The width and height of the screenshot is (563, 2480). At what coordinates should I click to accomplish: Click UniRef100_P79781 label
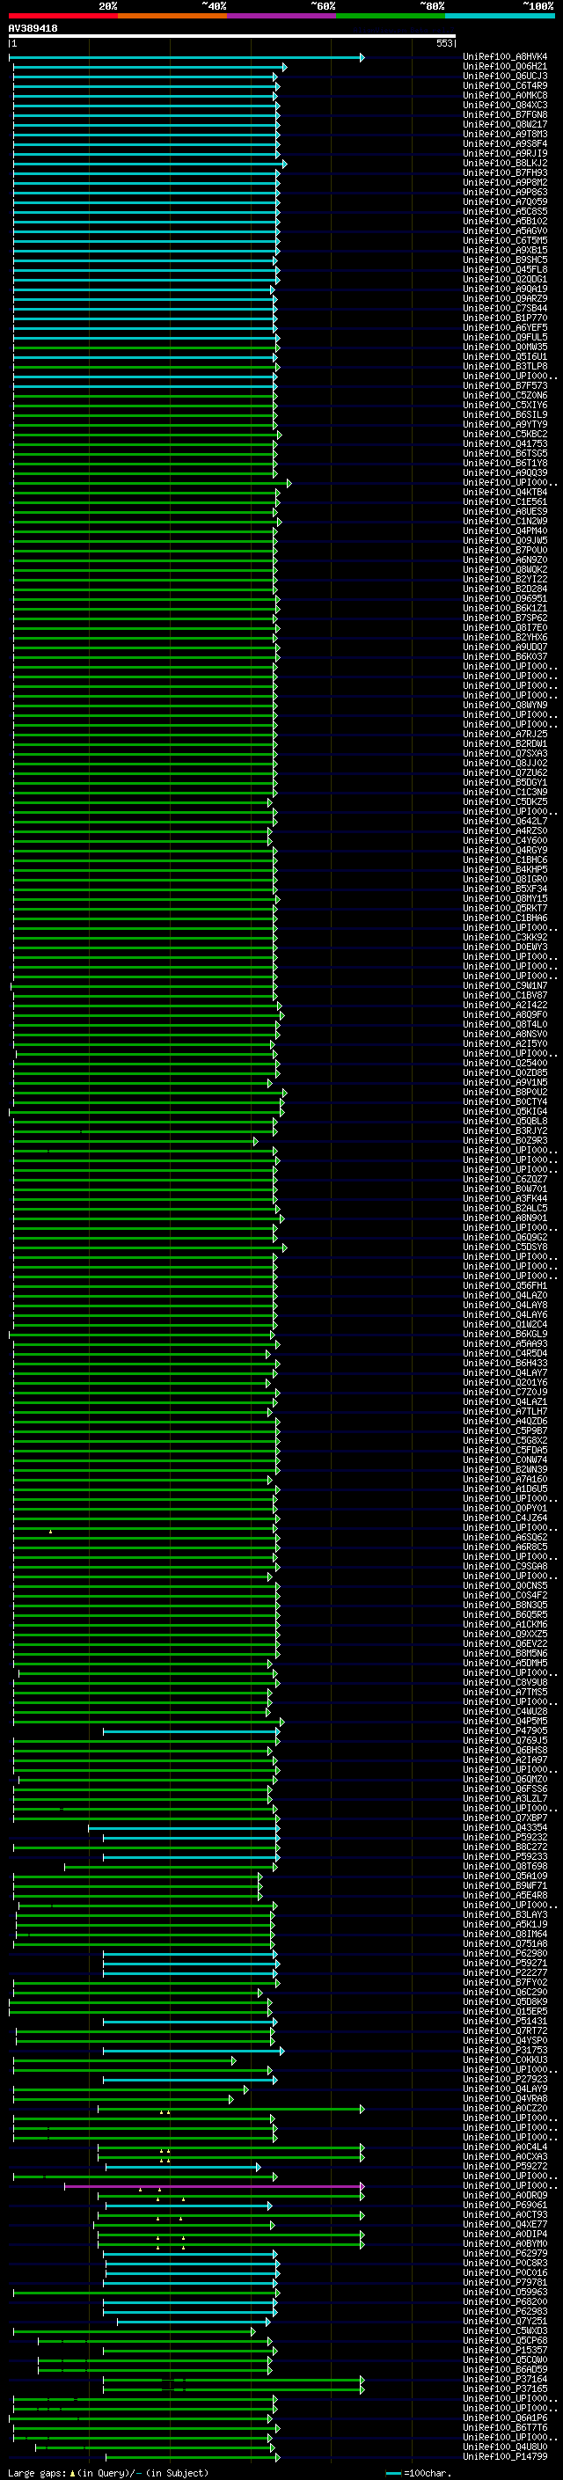(505, 2283)
